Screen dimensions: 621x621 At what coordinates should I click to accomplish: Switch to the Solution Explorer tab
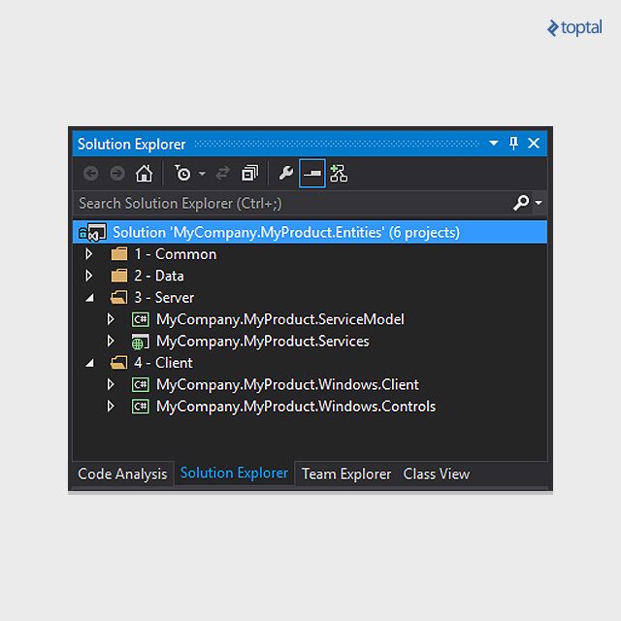click(234, 473)
